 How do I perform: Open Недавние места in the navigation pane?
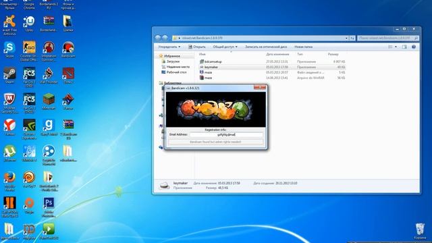(x=178, y=67)
